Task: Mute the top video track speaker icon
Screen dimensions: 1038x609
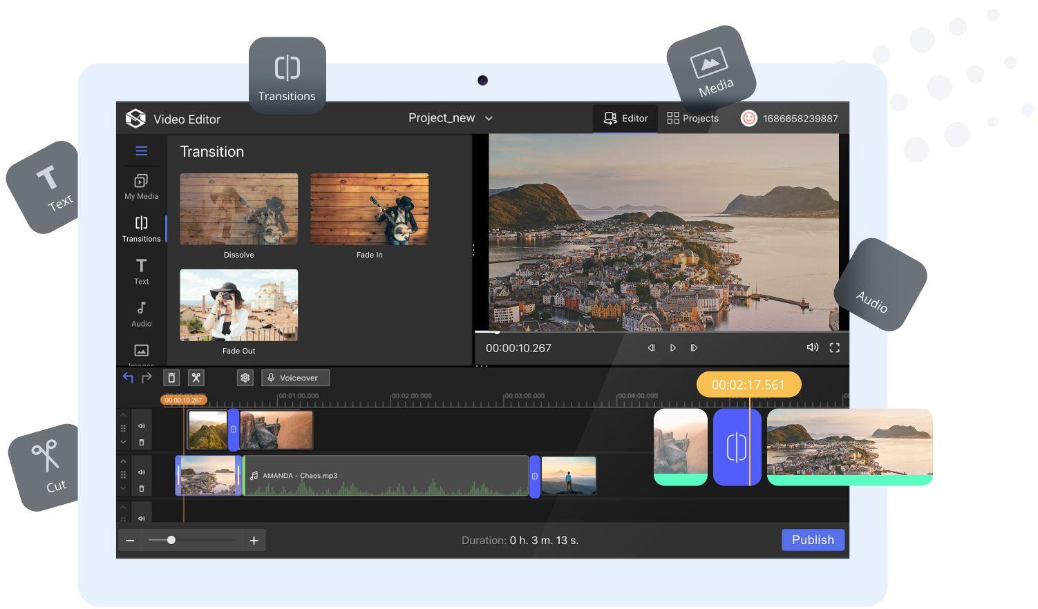Action: [x=141, y=426]
